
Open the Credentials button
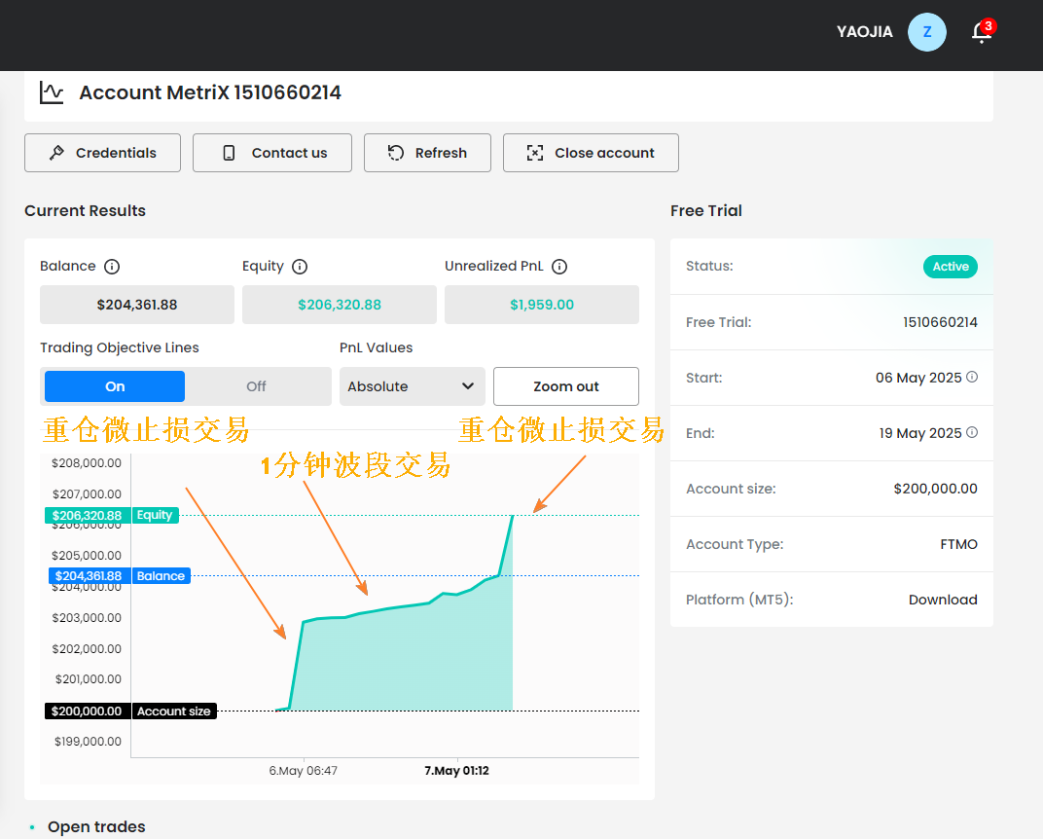[102, 153]
